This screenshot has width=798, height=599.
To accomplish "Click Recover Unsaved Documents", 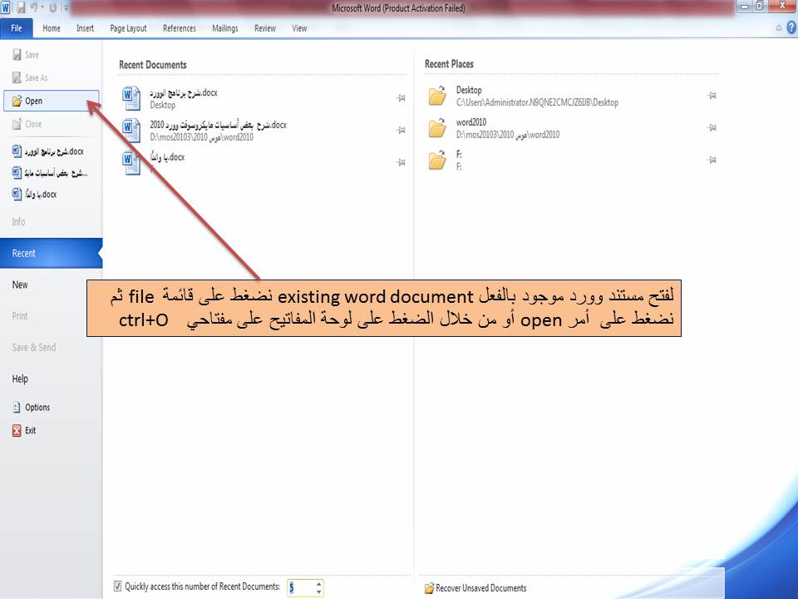I will pos(475,588).
